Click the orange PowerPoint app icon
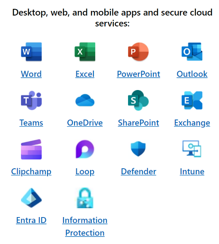The width and height of the screenshot is (219, 244). point(138,51)
